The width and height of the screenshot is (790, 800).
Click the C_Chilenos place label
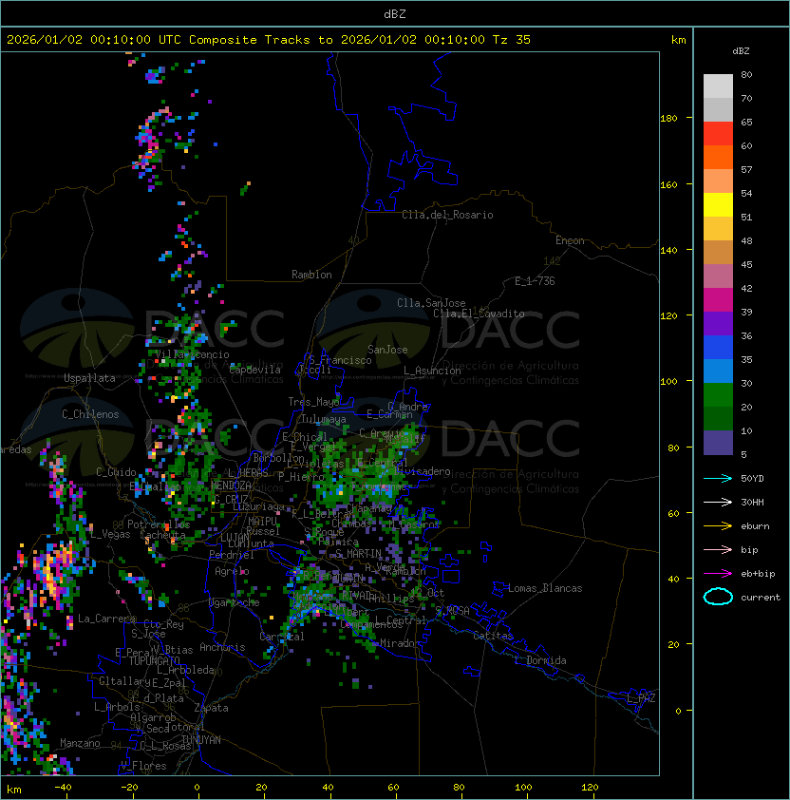90,414
